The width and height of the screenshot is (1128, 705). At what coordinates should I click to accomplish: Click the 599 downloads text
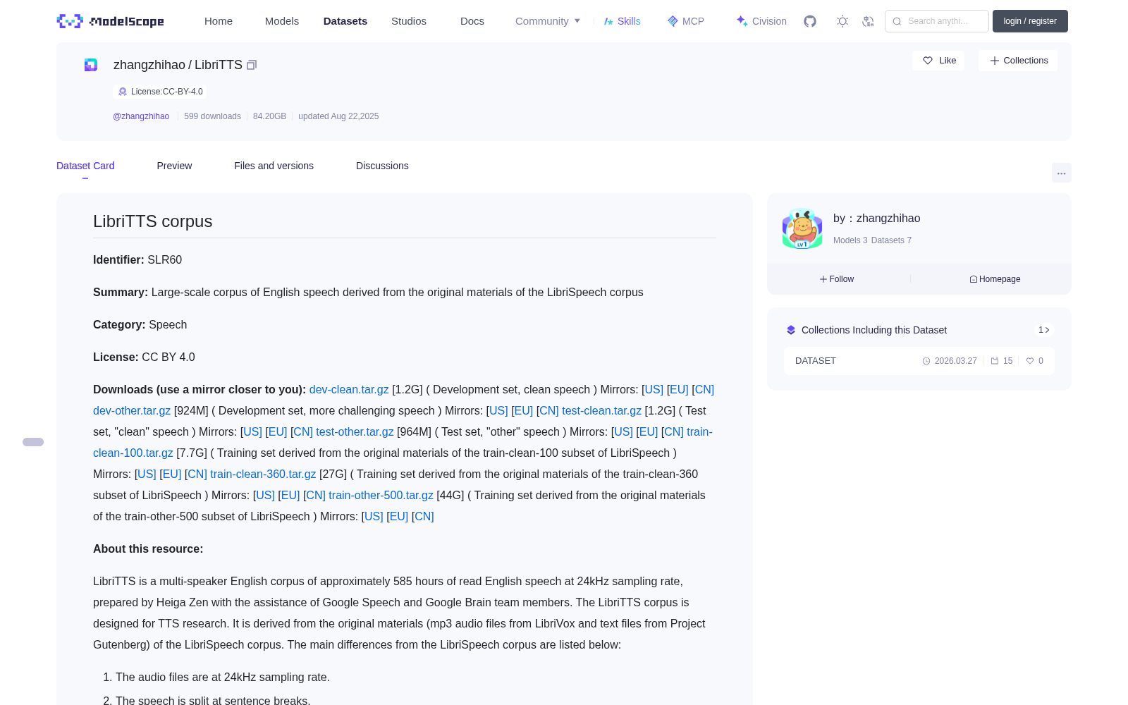212,116
